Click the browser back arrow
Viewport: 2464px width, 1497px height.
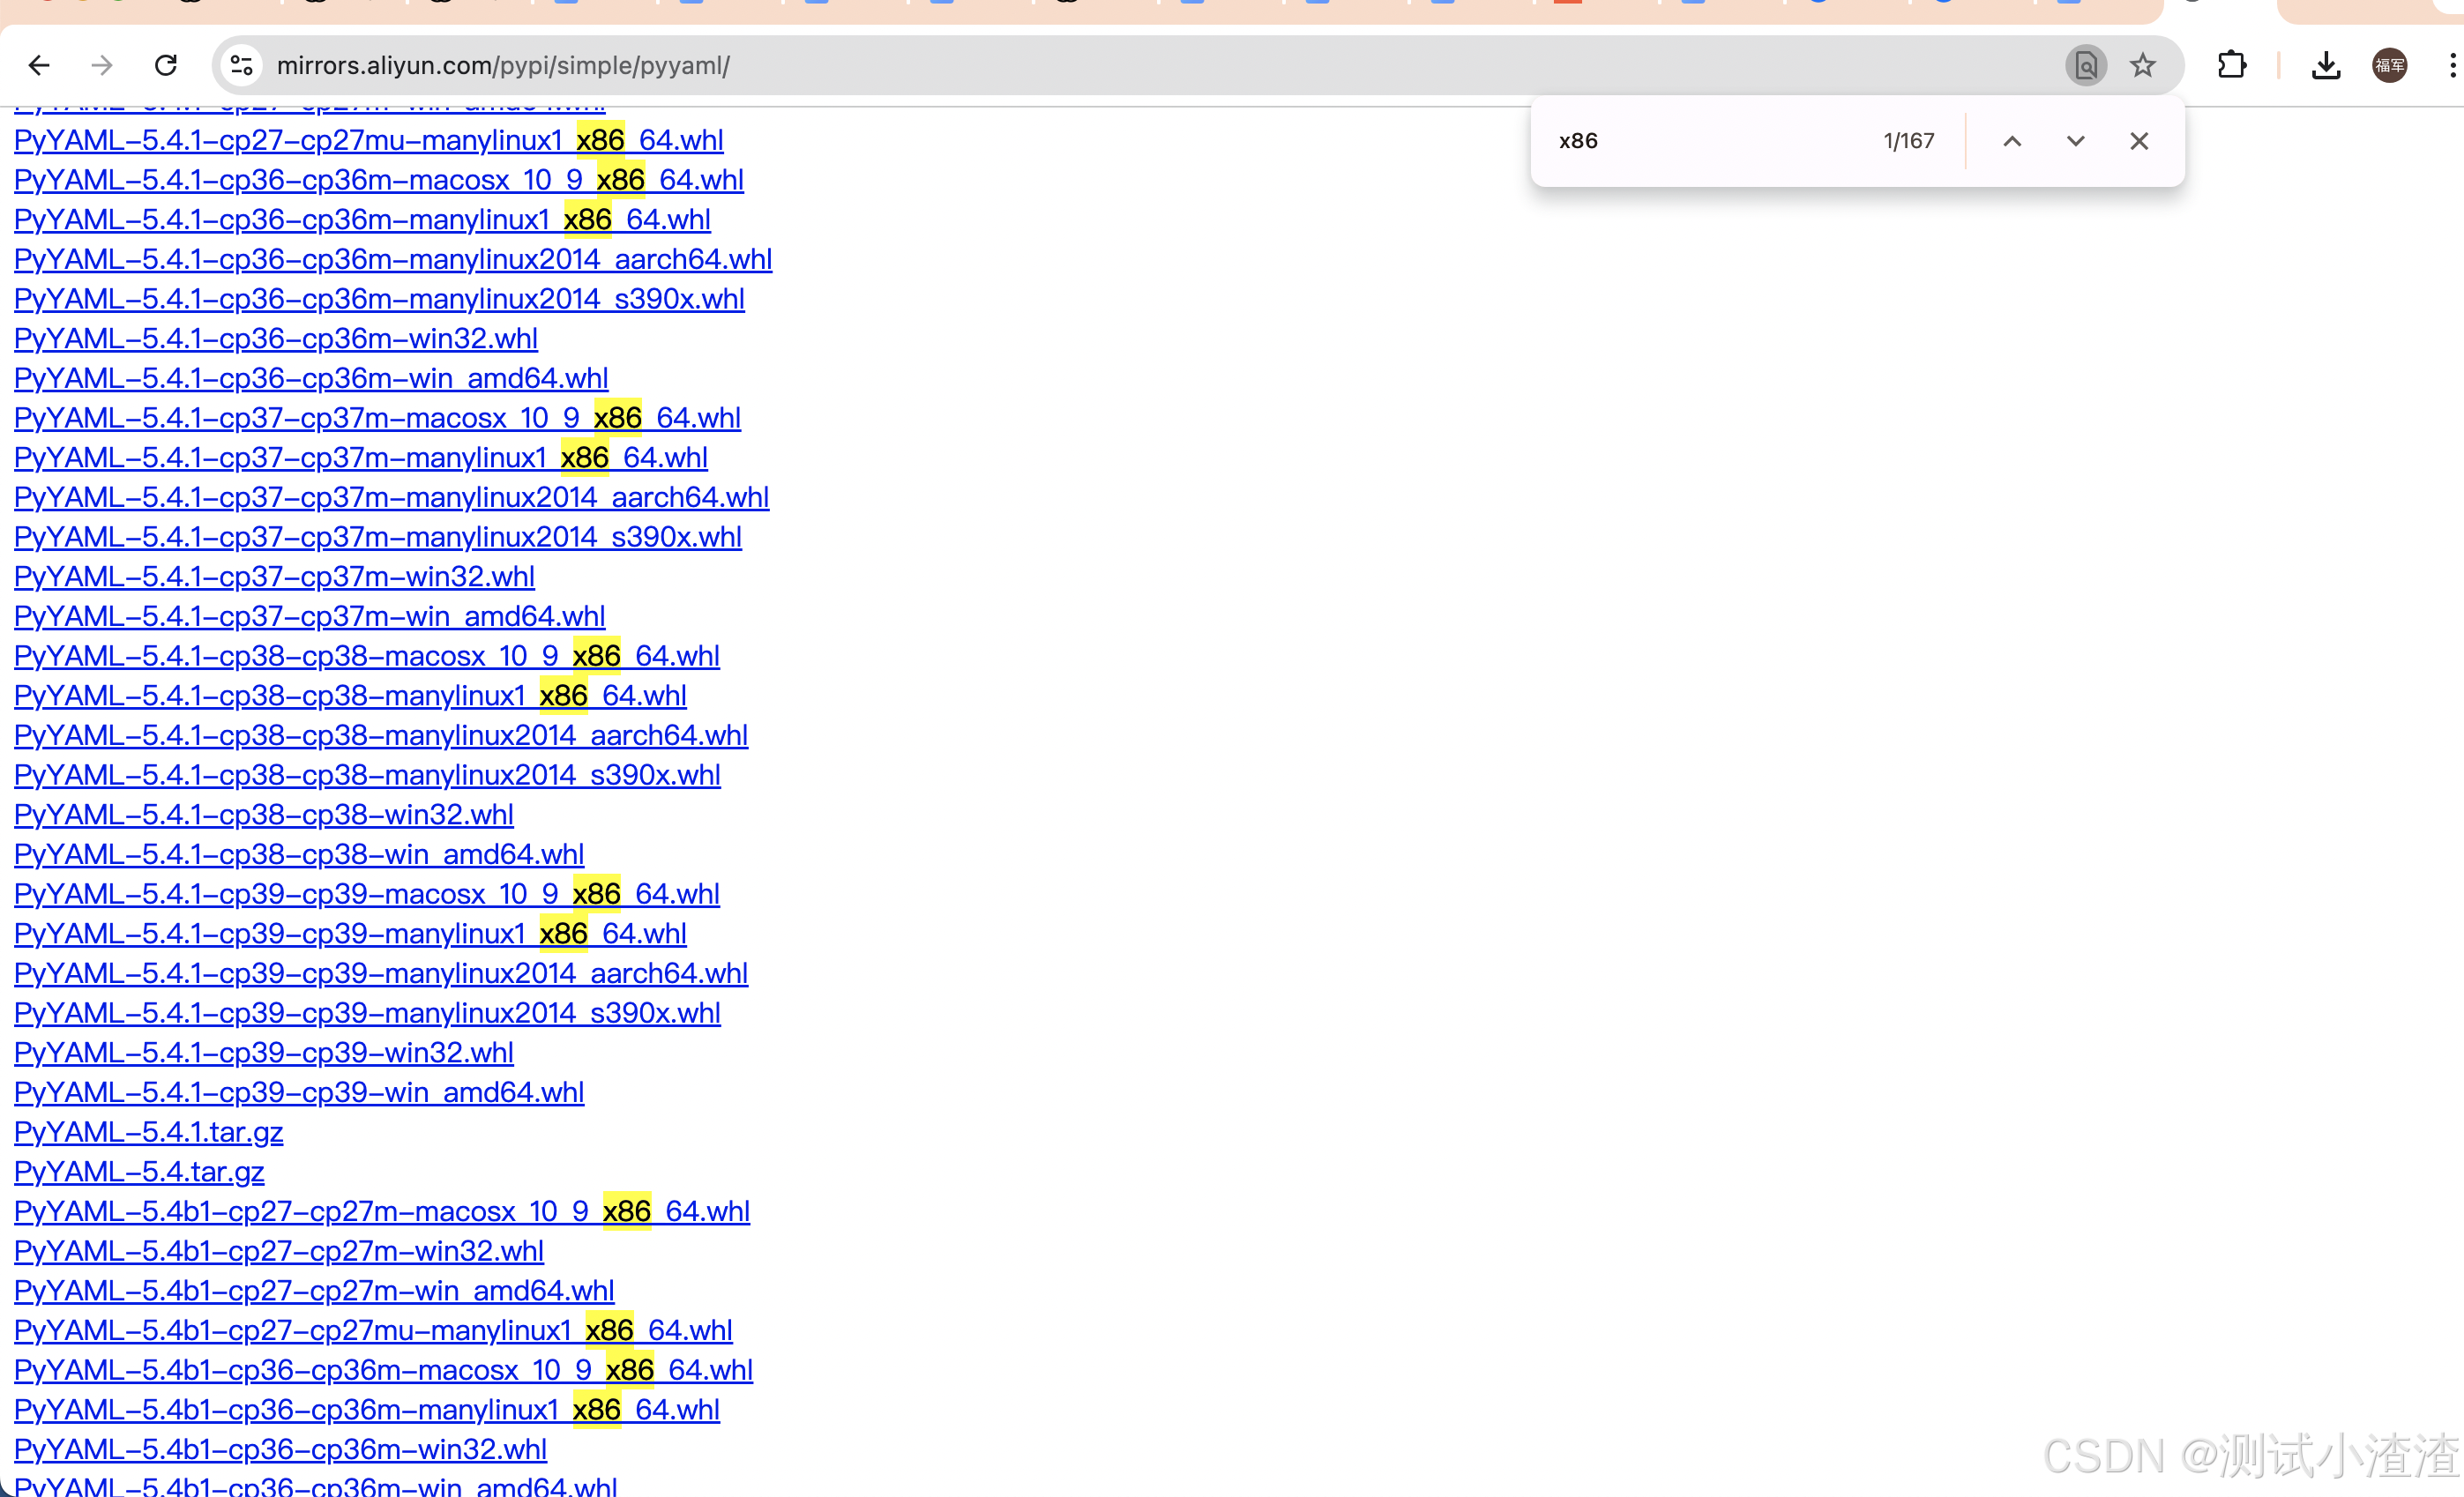(x=39, y=66)
